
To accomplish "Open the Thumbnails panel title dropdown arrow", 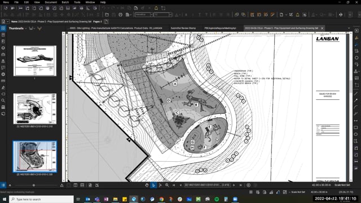I will (x=26, y=29).
